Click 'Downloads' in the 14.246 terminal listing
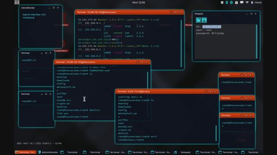 click(63, 81)
